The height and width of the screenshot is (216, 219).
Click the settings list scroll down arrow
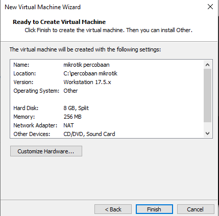point(207,133)
